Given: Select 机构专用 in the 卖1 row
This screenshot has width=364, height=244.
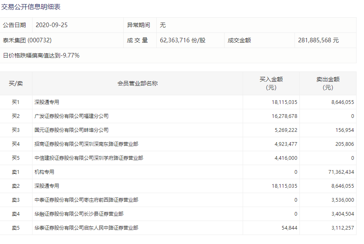Looking at the screenshot, I should click(44, 172).
